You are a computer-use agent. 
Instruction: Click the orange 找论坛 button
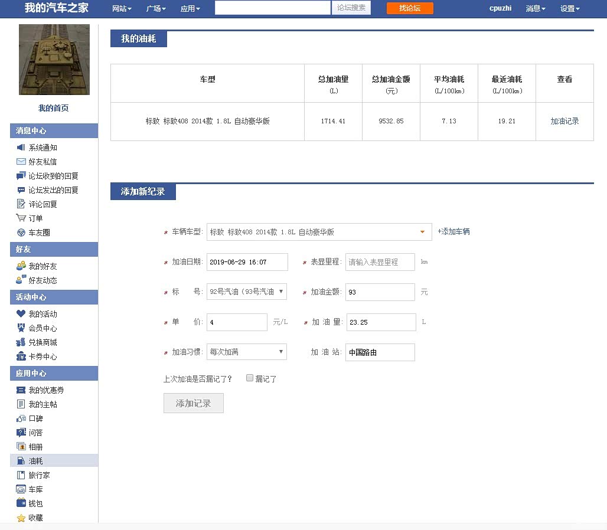coord(410,8)
